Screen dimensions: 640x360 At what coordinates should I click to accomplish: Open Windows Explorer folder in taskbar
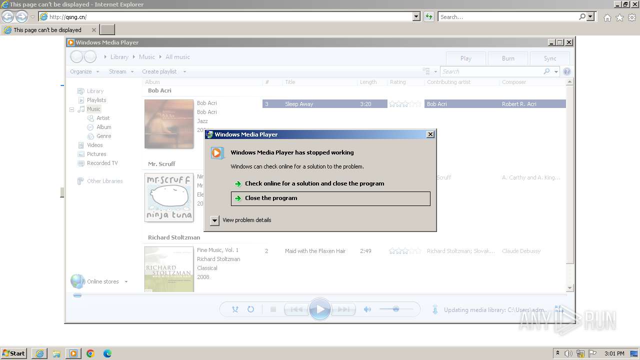pos(56,353)
